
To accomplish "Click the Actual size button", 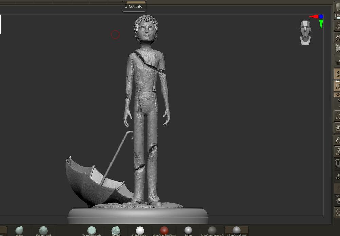I will point(337,25).
